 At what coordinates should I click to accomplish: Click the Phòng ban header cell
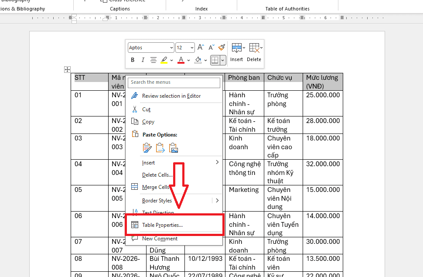tap(244, 82)
